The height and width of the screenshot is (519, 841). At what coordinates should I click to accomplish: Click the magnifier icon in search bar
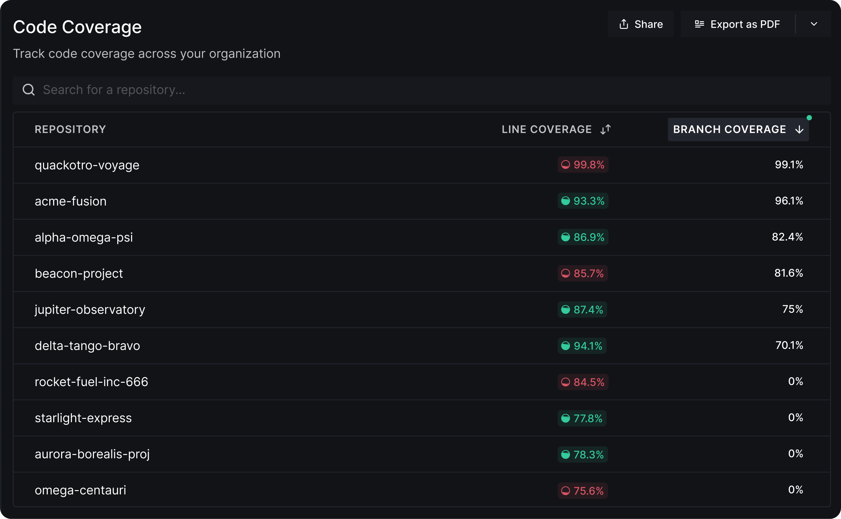pyautogui.click(x=29, y=90)
